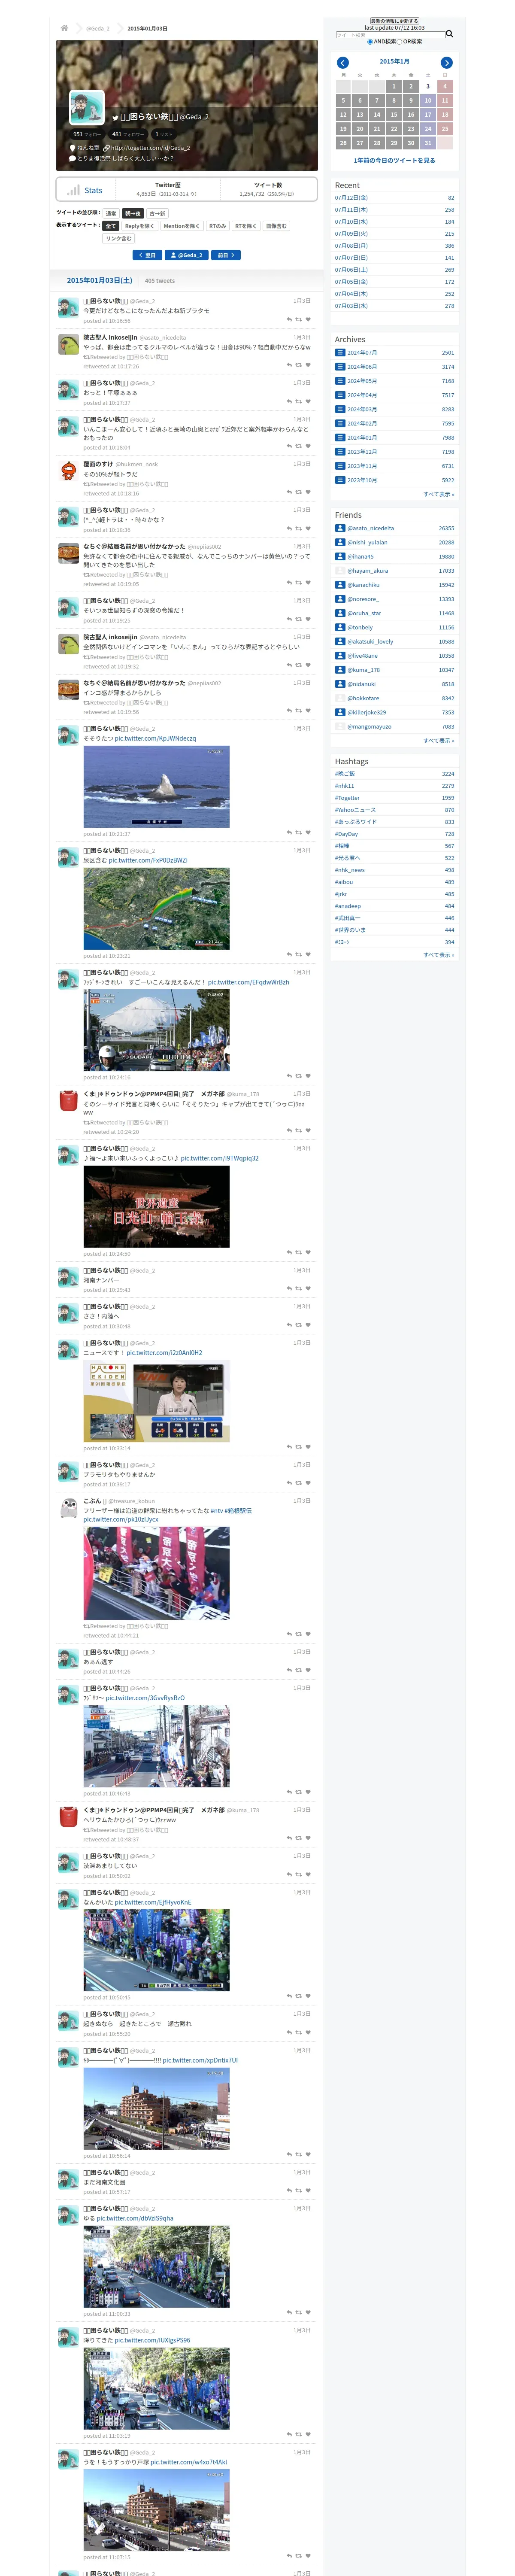515x2576 pixels.
Task: Toggle リンク含む filter
Action: point(118,238)
